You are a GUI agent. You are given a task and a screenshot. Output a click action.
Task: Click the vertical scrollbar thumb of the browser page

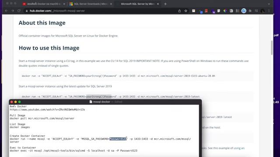pos(272,48)
